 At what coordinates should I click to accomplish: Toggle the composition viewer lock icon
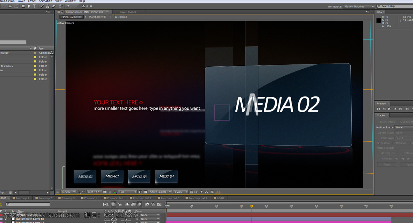[x=63, y=12]
